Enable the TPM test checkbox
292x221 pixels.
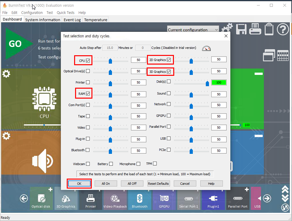pos(155,164)
